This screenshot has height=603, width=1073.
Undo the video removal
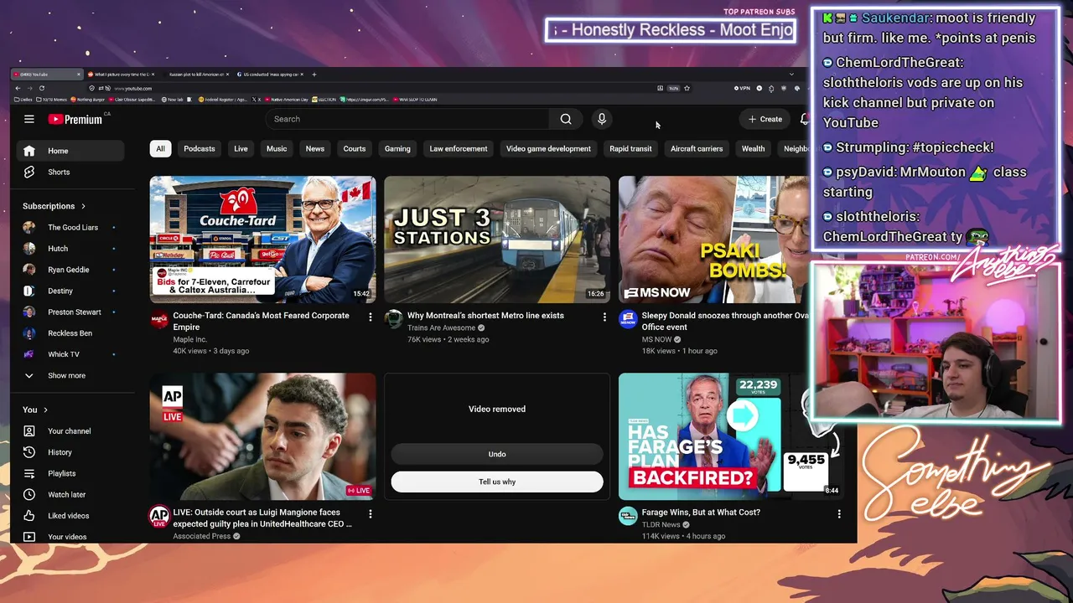(x=497, y=454)
